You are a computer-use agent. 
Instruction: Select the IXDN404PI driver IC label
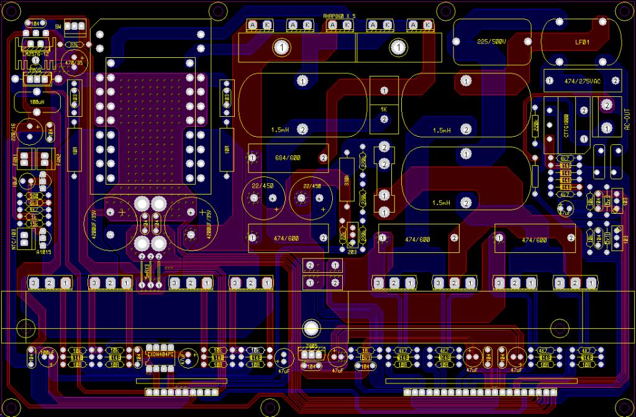(160, 354)
